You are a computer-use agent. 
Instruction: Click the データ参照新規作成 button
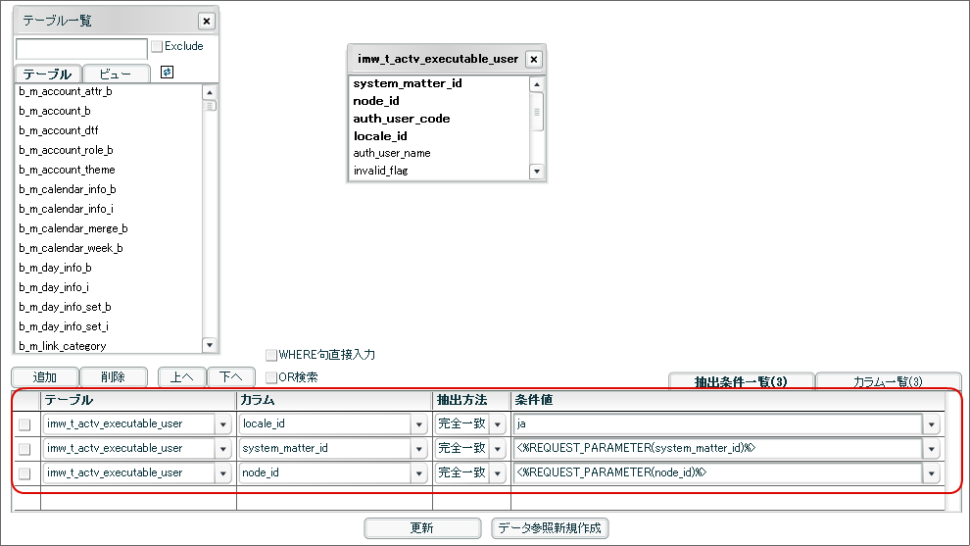550,528
